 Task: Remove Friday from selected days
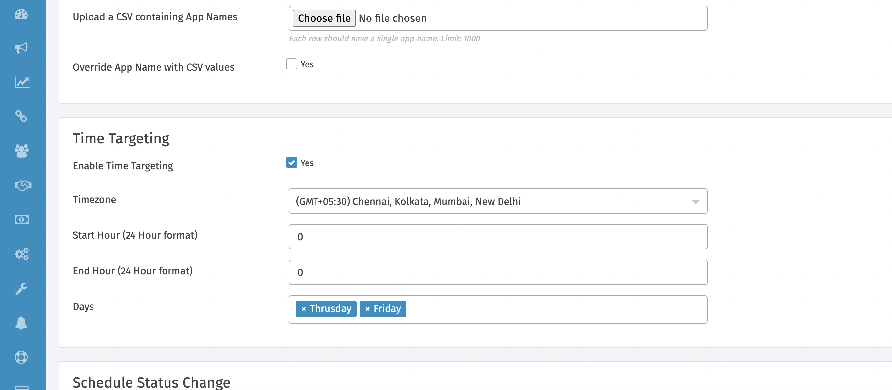pyautogui.click(x=368, y=309)
